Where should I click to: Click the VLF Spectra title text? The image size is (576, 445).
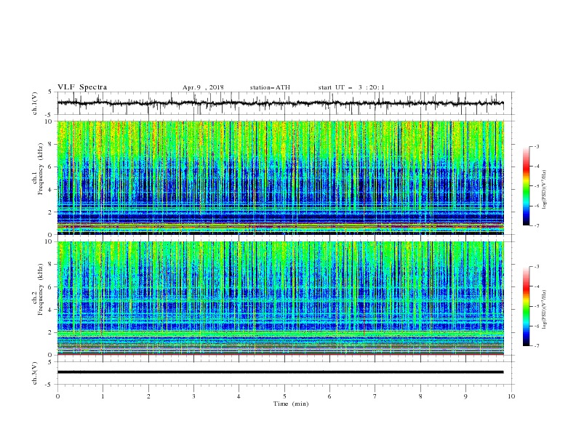coord(82,87)
